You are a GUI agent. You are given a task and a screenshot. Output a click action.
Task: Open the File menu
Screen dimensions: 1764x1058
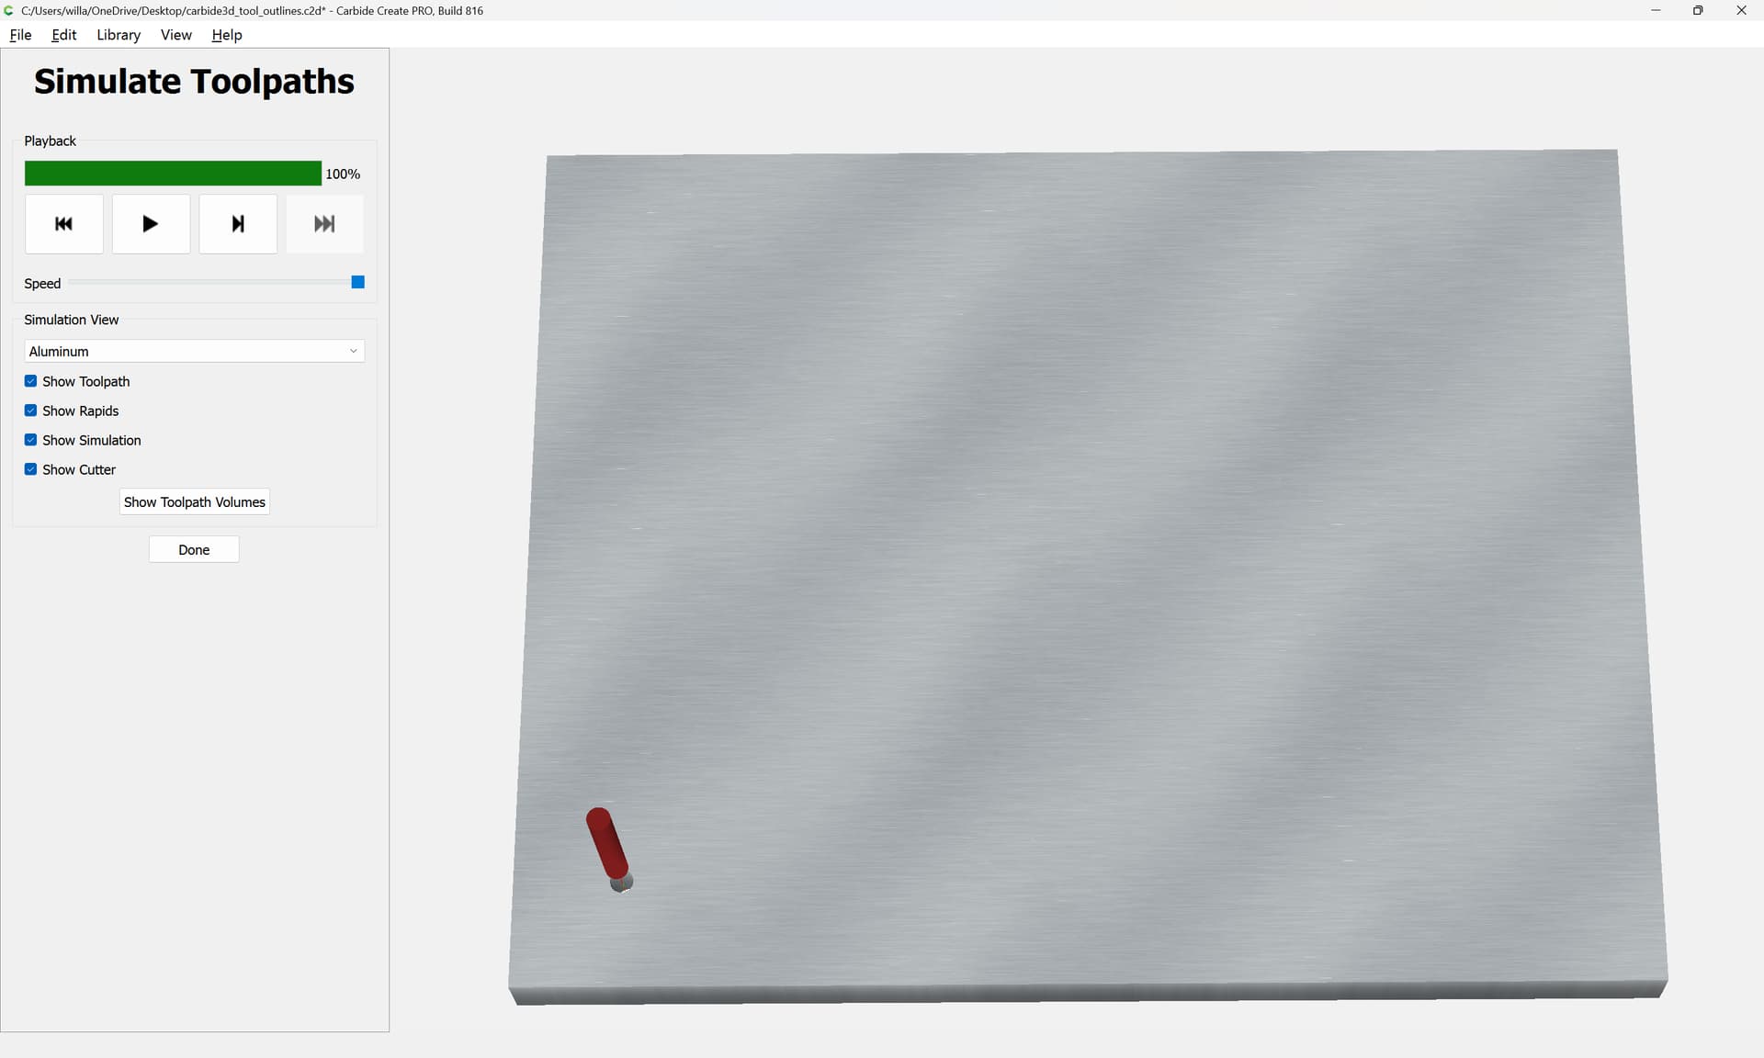[x=20, y=35]
